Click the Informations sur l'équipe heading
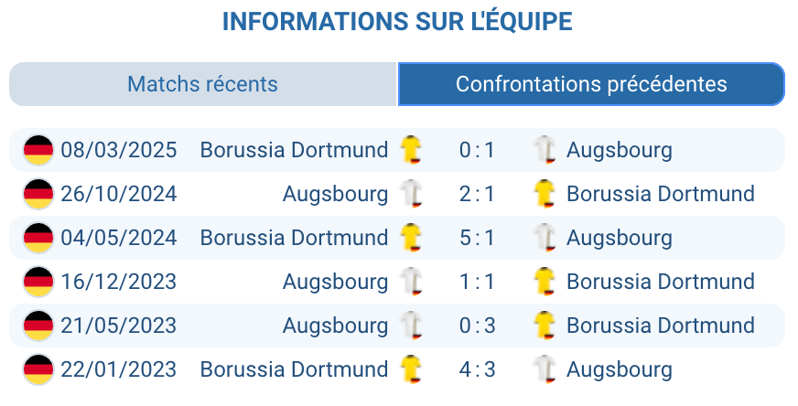 coord(397,22)
